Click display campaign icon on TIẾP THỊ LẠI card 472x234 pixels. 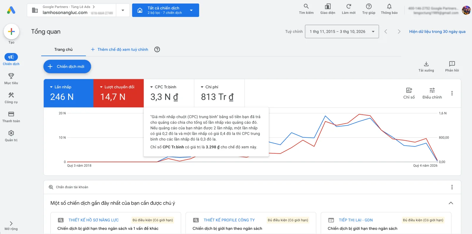331,220
